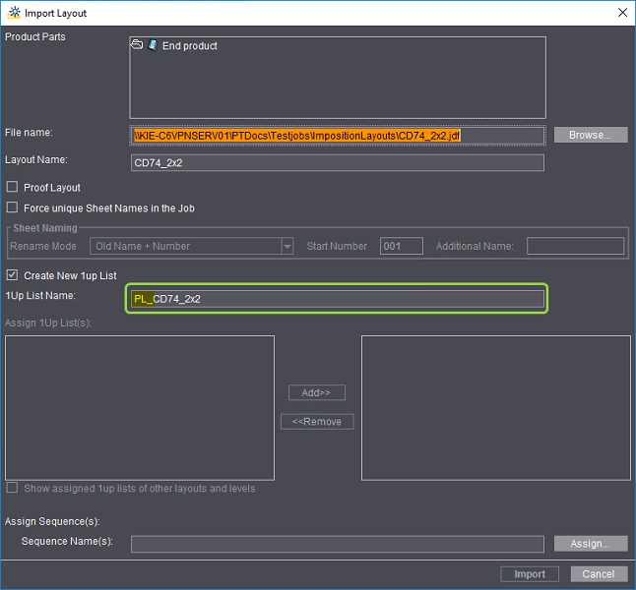
Task: Click into the File name path field
Action: (337, 135)
